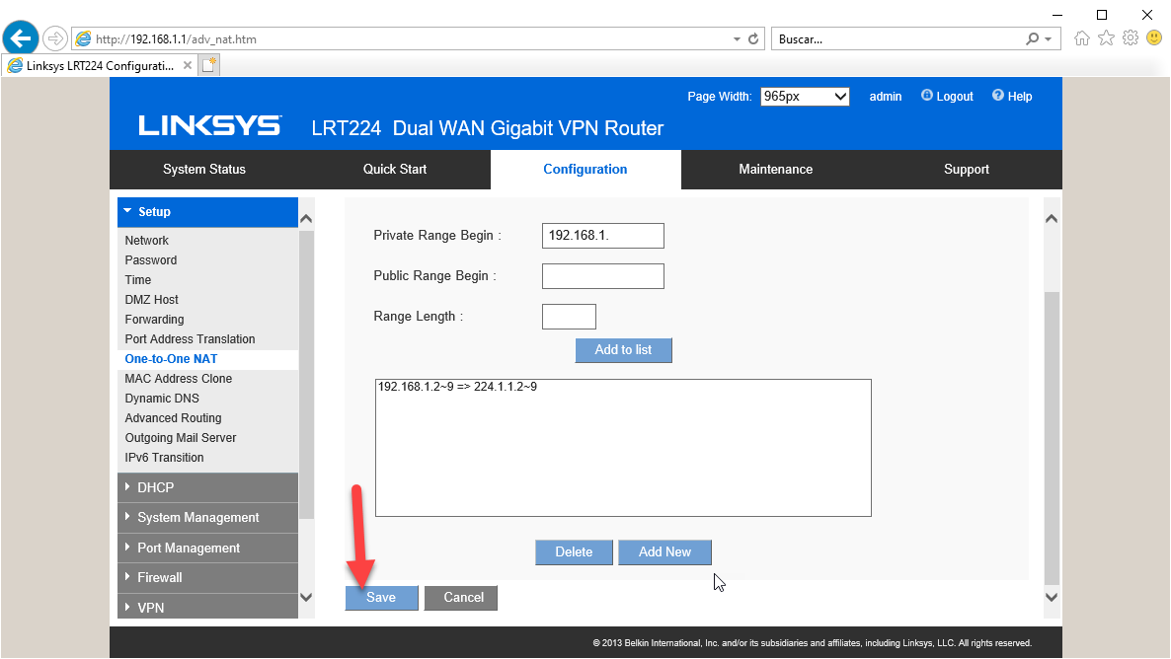Close the Linksys LRT224 browser tab
The width and height of the screenshot is (1171, 659).
188,65
